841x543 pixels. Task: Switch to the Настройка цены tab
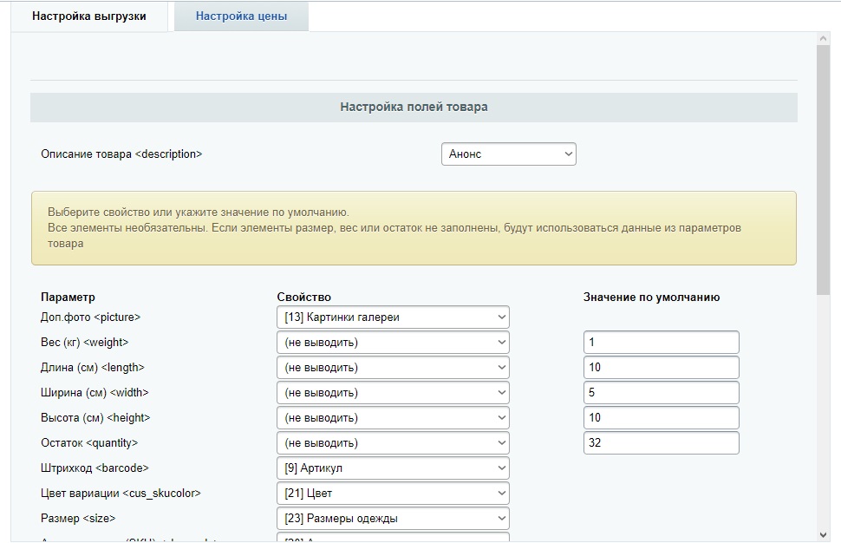click(x=241, y=16)
